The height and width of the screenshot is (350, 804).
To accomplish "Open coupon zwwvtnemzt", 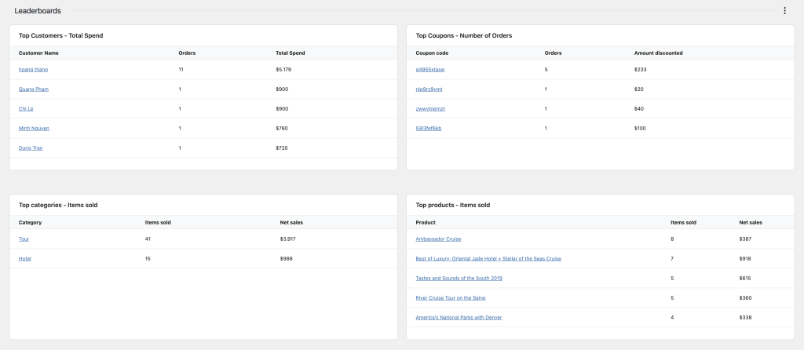I will [430, 108].
